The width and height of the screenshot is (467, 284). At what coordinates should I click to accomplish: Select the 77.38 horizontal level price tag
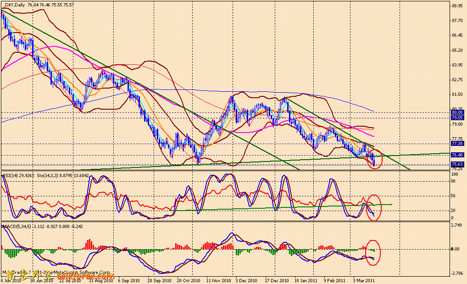click(x=457, y=143)
